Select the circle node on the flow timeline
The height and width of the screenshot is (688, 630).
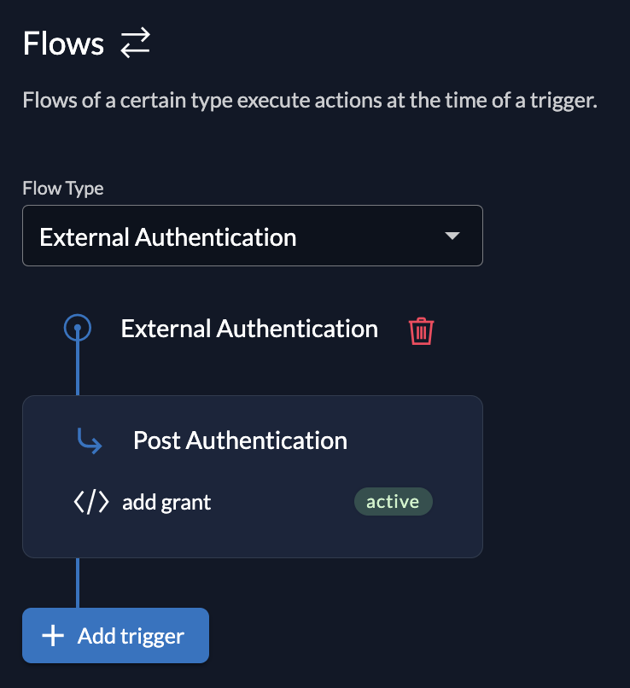[78, 329]
